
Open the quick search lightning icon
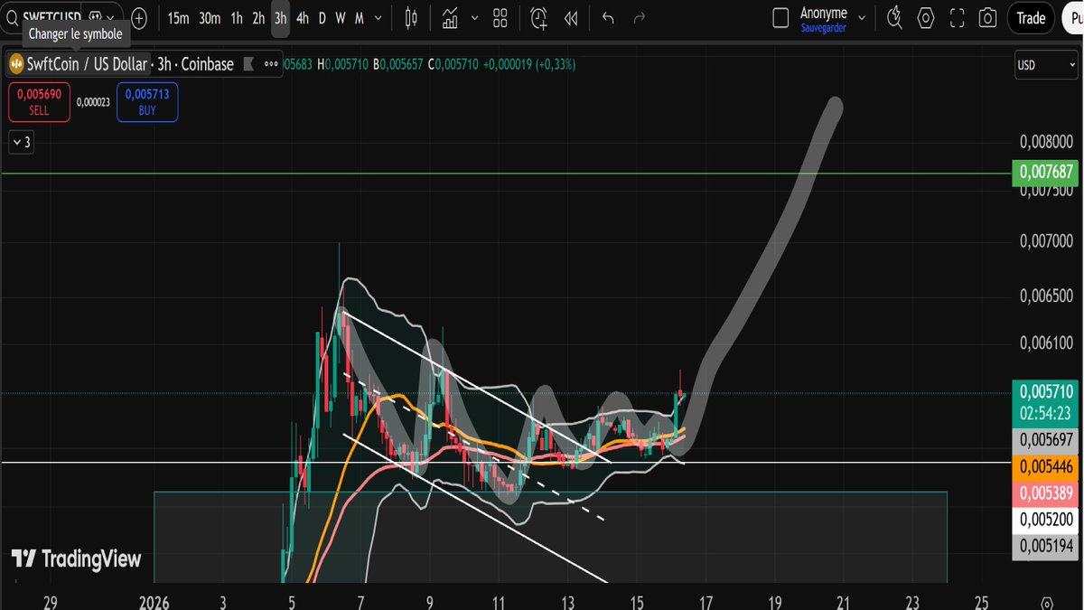pos(894,18)
